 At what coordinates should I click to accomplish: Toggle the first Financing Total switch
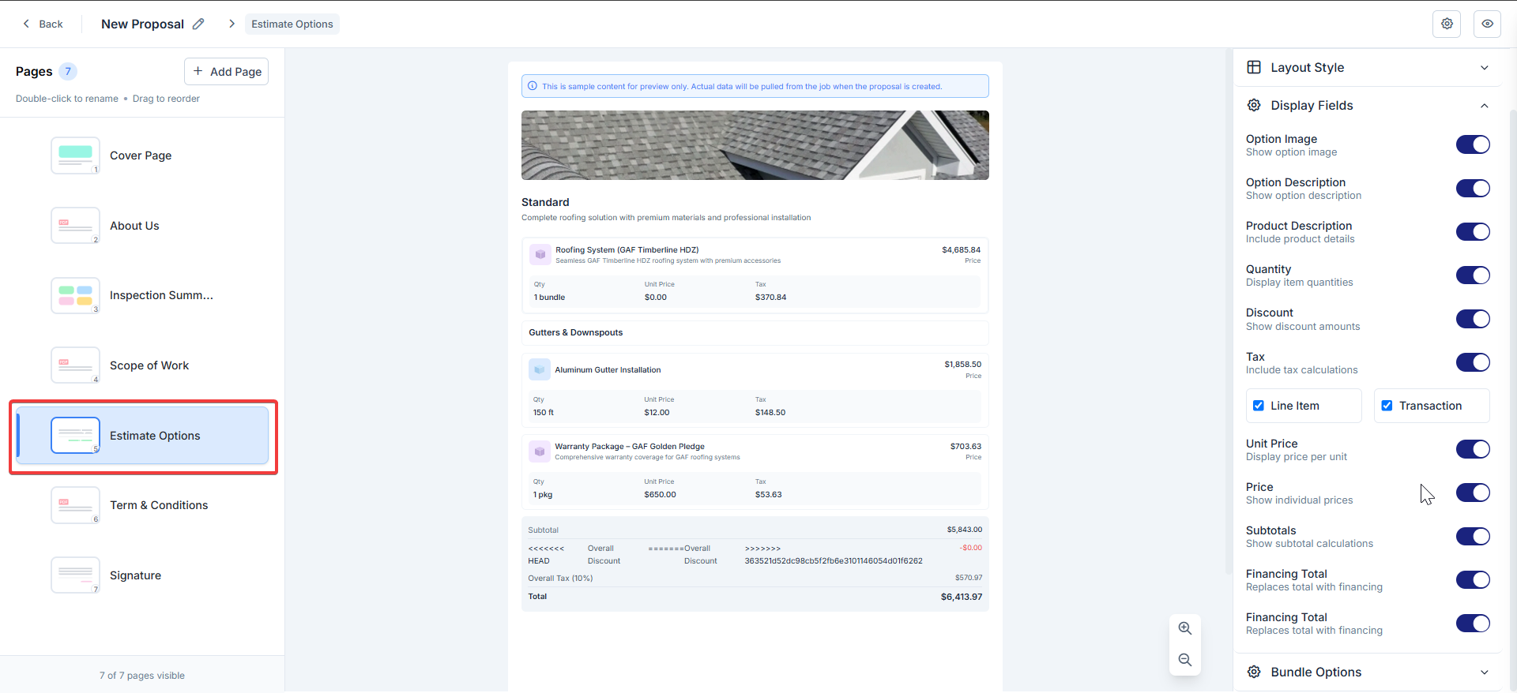coord(1473,579)
